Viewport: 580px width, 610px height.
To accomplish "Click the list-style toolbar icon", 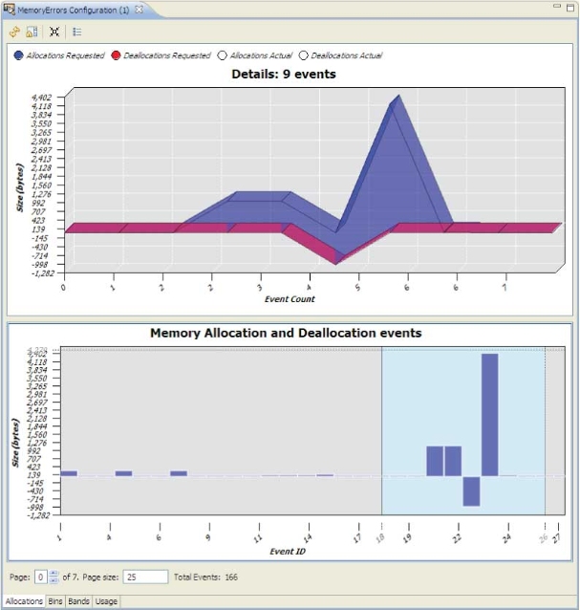I will pos(77,31).
